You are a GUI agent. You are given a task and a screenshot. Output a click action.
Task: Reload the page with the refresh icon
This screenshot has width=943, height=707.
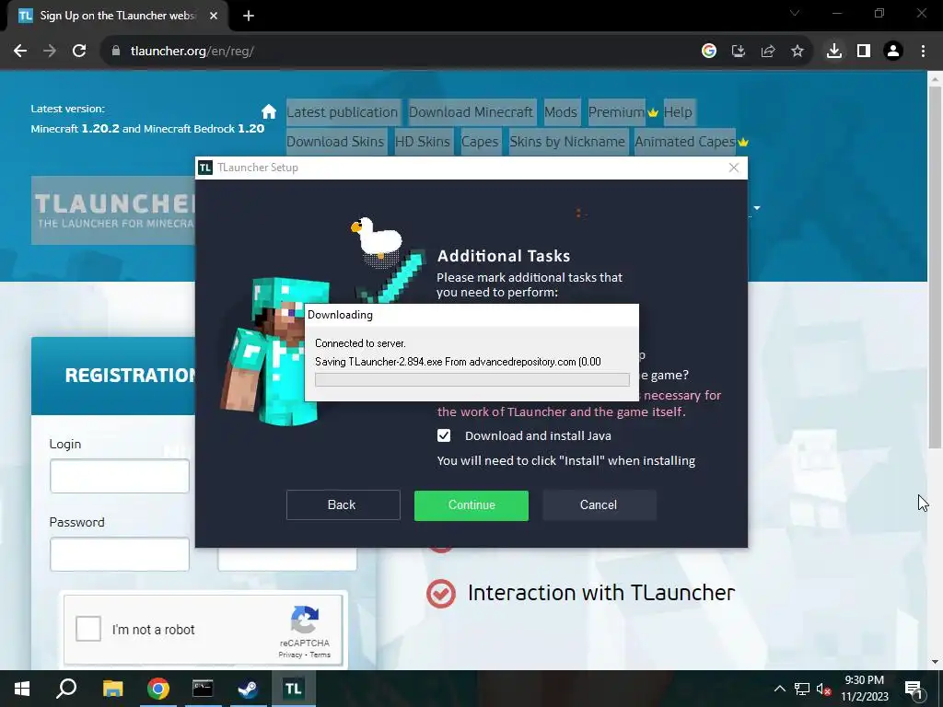79,52
